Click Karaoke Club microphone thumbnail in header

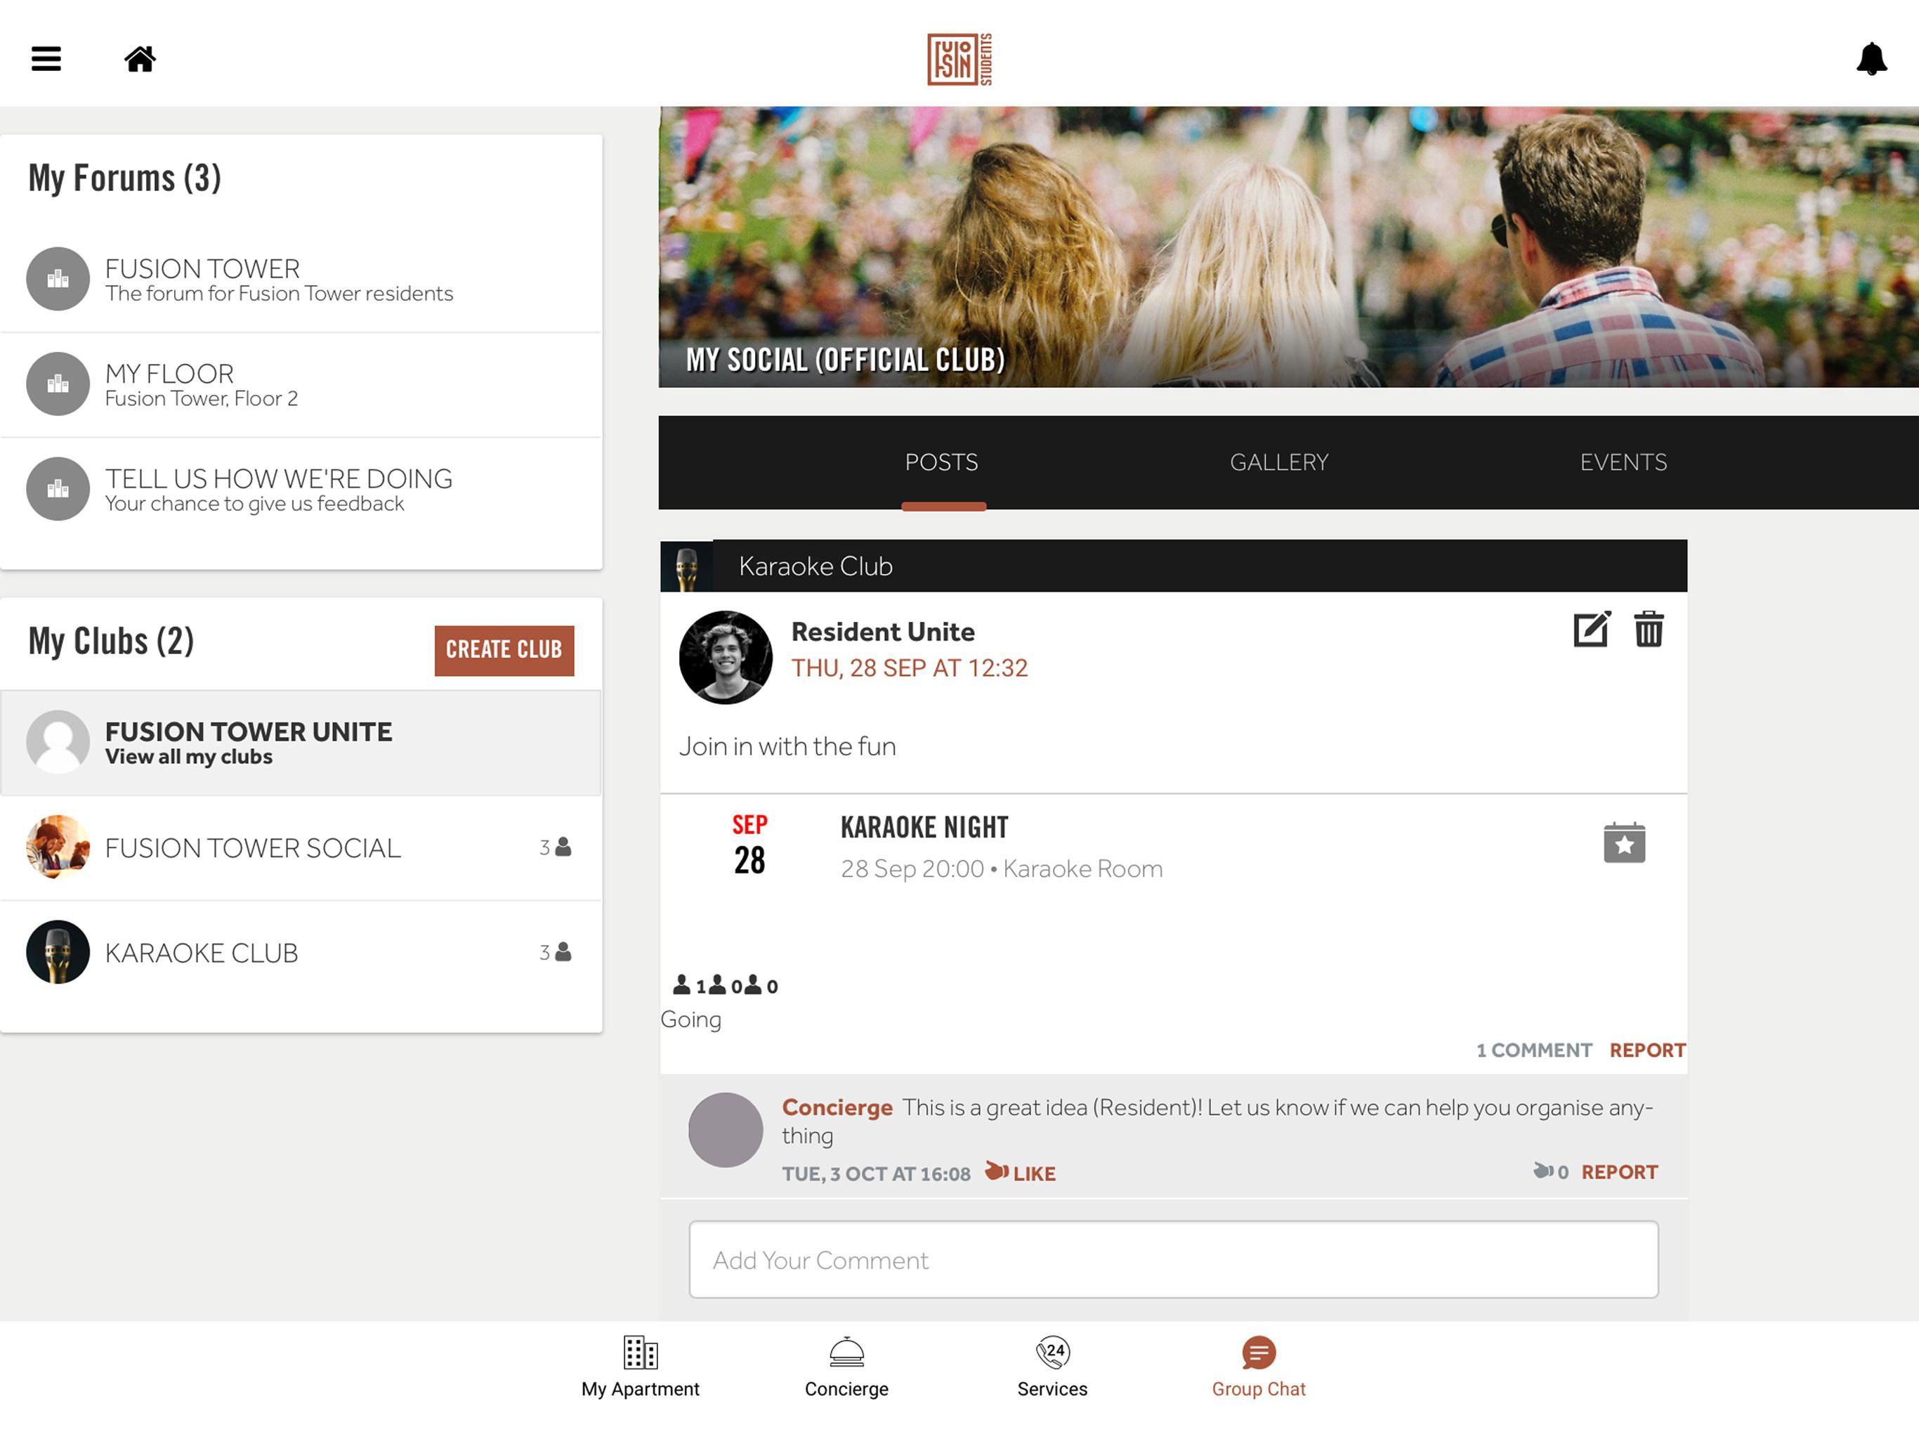tap(686, 567)
